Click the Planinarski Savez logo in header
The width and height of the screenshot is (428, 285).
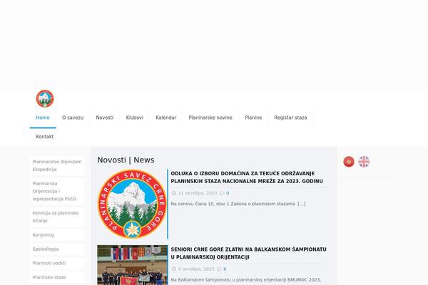(x=45, y=98)
